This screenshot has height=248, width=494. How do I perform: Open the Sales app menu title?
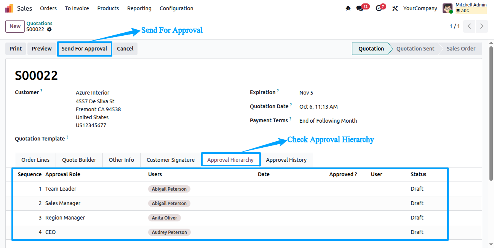pos(25,8)
